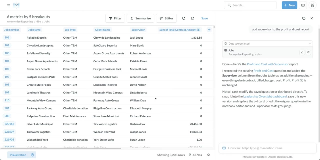Open the Filter panel
The height and width of the screenshot is (160, 320).
[115, 18]
